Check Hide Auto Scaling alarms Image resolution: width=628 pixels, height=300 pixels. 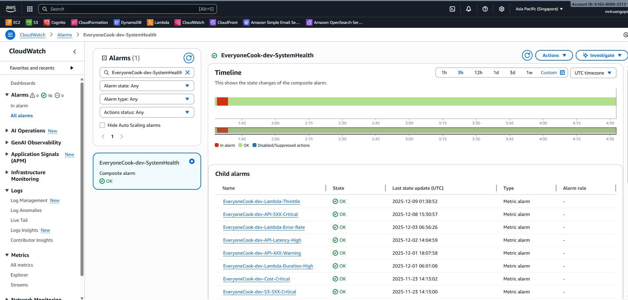102,125
